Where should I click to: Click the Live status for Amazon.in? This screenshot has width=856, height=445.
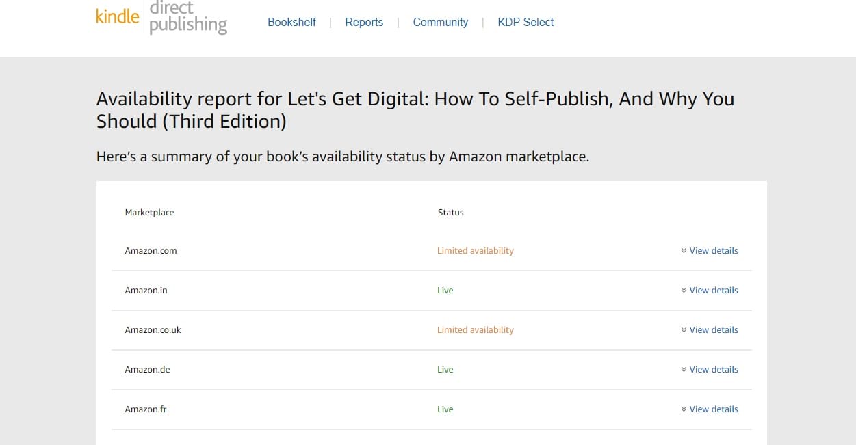coord(445,291)
